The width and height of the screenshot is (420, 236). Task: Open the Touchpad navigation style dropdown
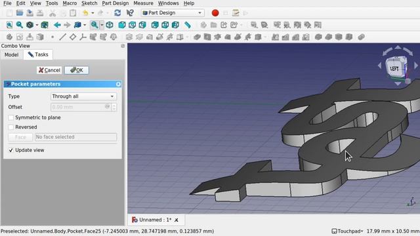(347, 231)
